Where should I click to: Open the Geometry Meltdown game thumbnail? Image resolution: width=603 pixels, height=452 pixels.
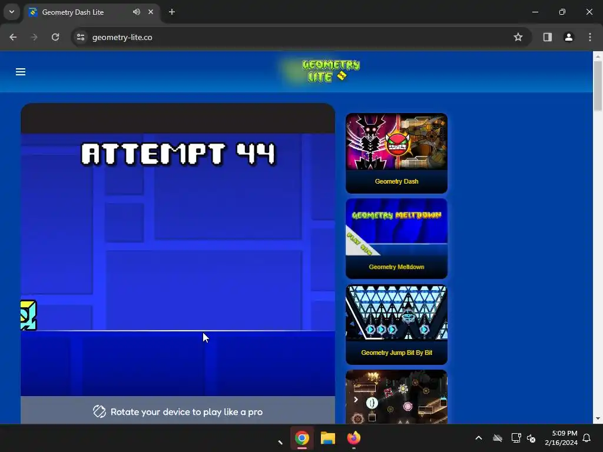(x=396, y=227)
